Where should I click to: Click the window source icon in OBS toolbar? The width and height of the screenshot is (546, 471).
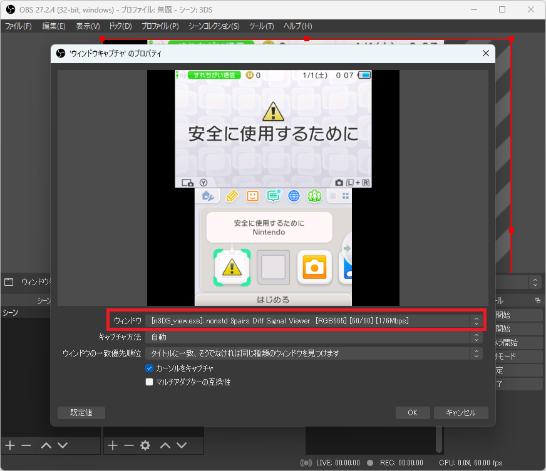click(9, 281)
